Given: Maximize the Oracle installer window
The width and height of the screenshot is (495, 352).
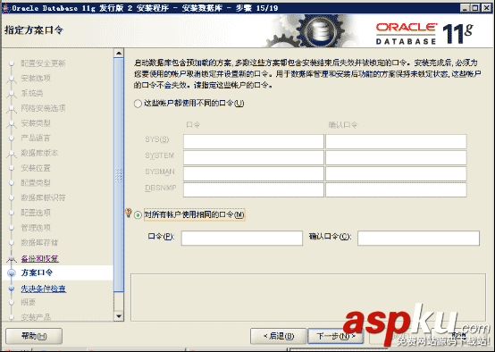Looking at the screenshot, I should coord(475,8).
